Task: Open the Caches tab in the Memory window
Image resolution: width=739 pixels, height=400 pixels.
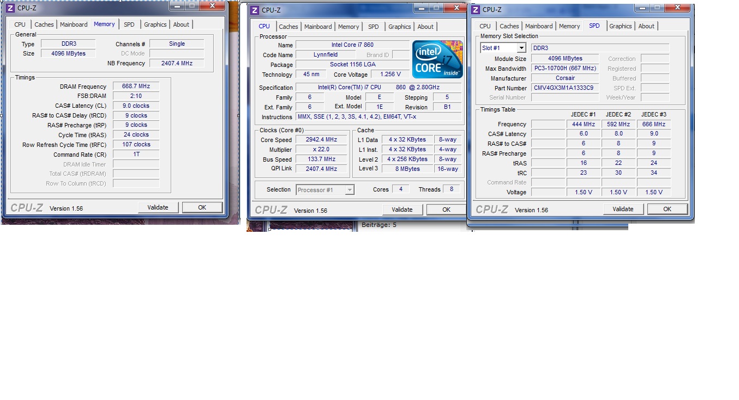Action: [44, 24]
